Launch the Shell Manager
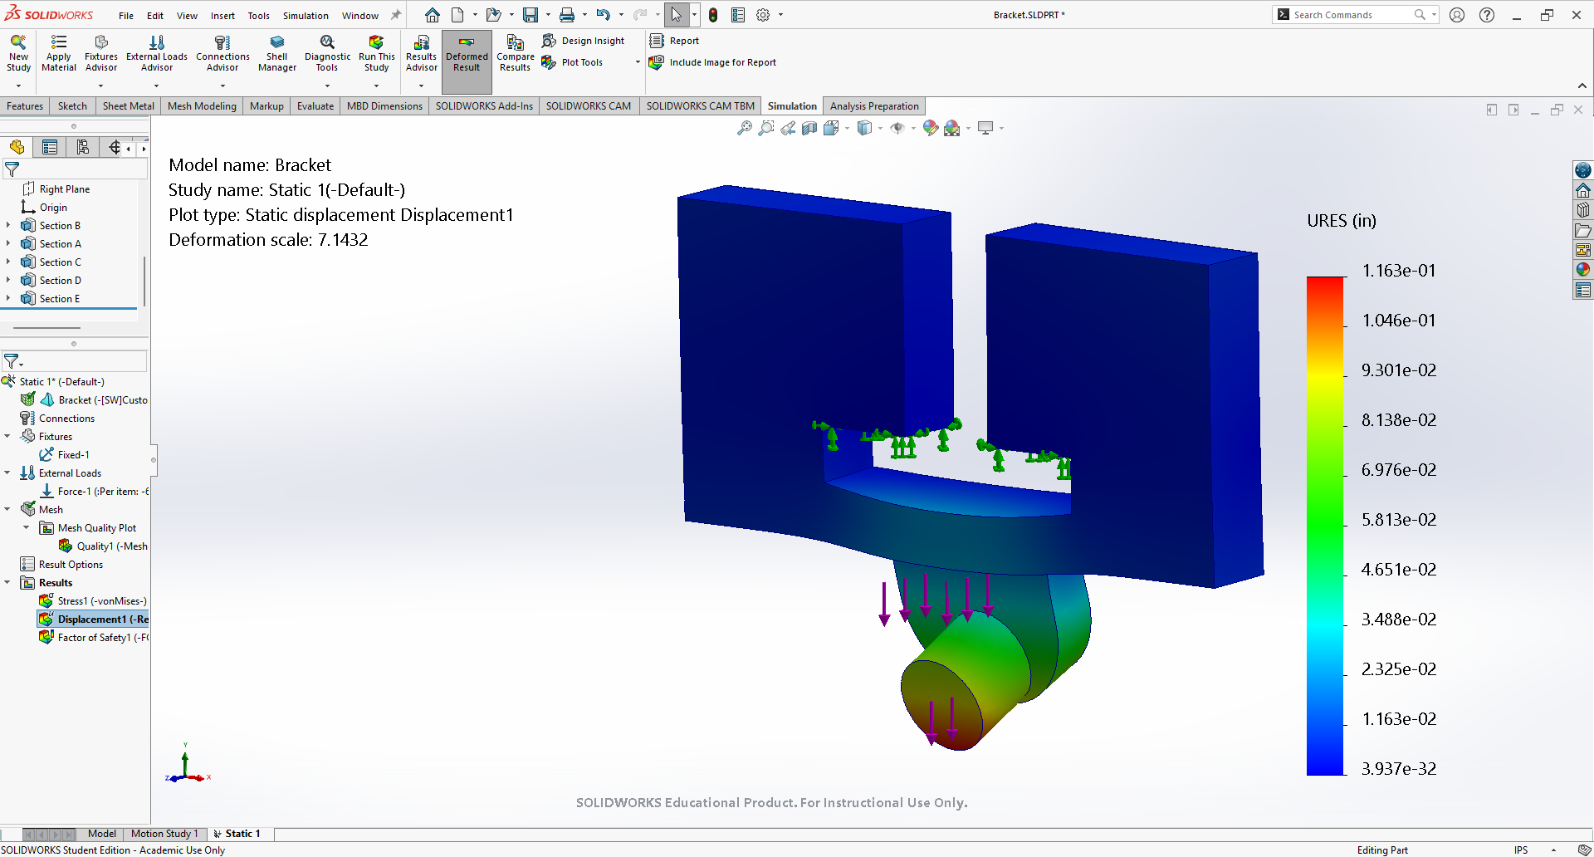The height and width of the screenshot is (857, 1594). click(277, 53)
